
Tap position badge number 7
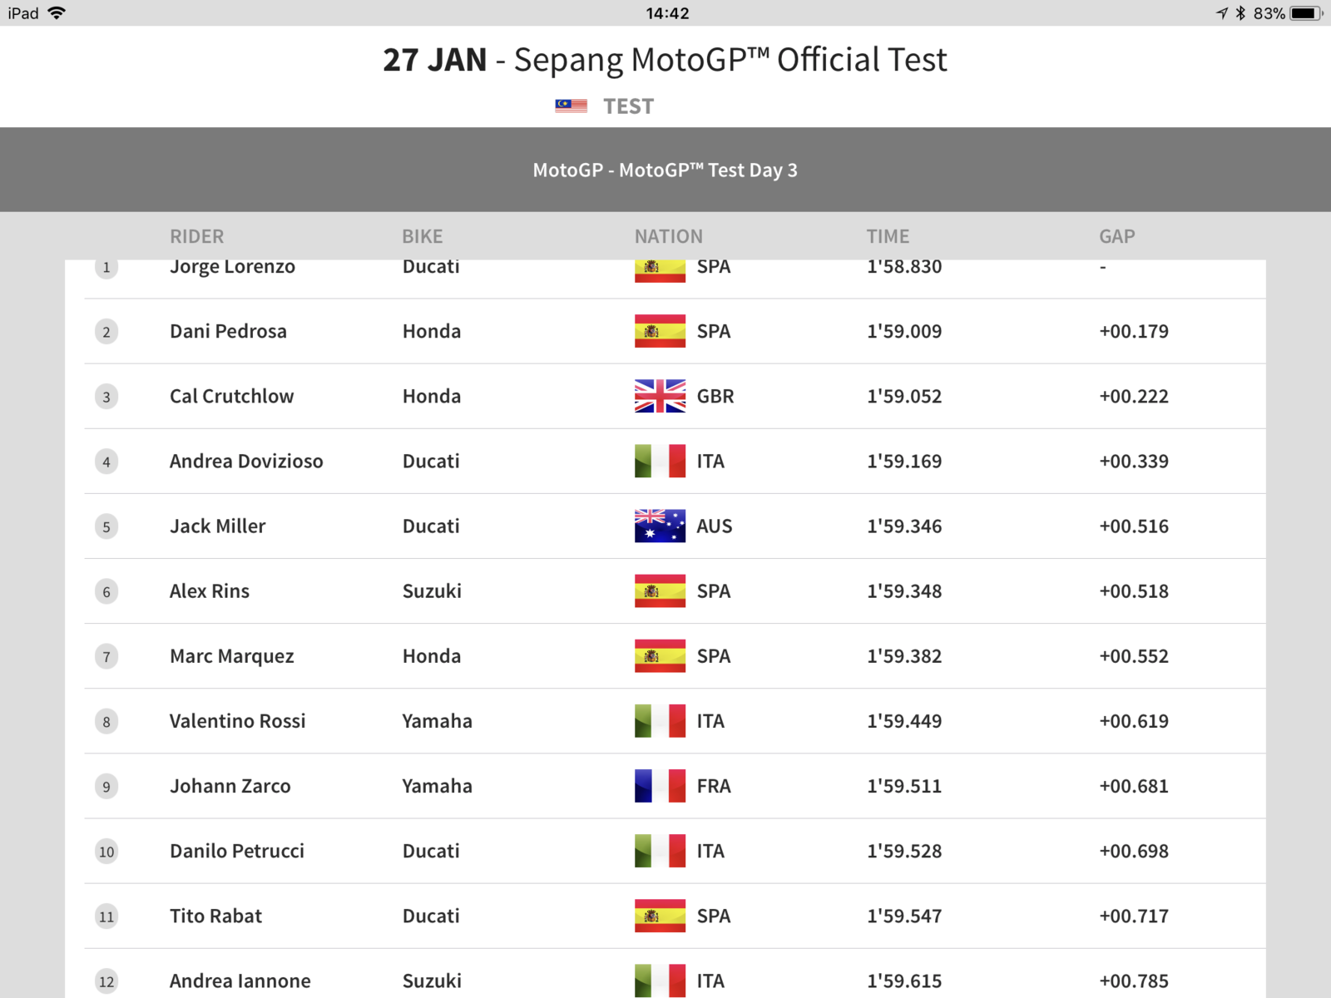click(x=106, y=657)
